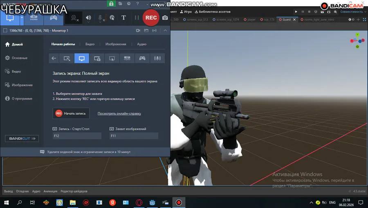Switch to the scp_173 scene tab

coord(267,20)
